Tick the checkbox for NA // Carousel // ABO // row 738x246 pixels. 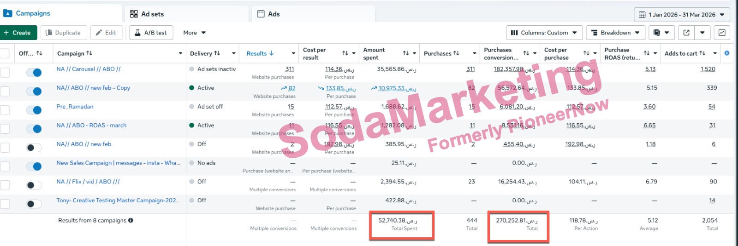5,73
